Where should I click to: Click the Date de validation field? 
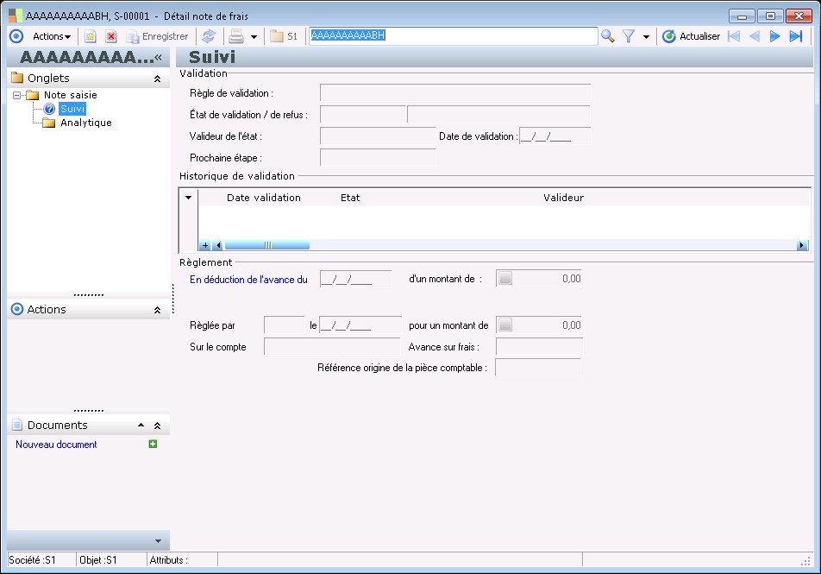coord(555,136)
